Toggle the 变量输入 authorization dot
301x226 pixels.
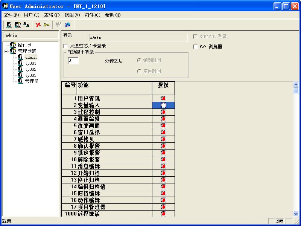coord(163,105)
